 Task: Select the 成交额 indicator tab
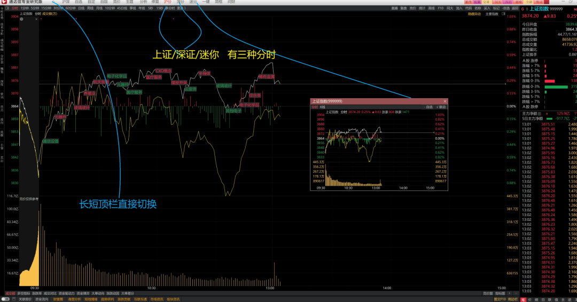click(x=10, y=293)
